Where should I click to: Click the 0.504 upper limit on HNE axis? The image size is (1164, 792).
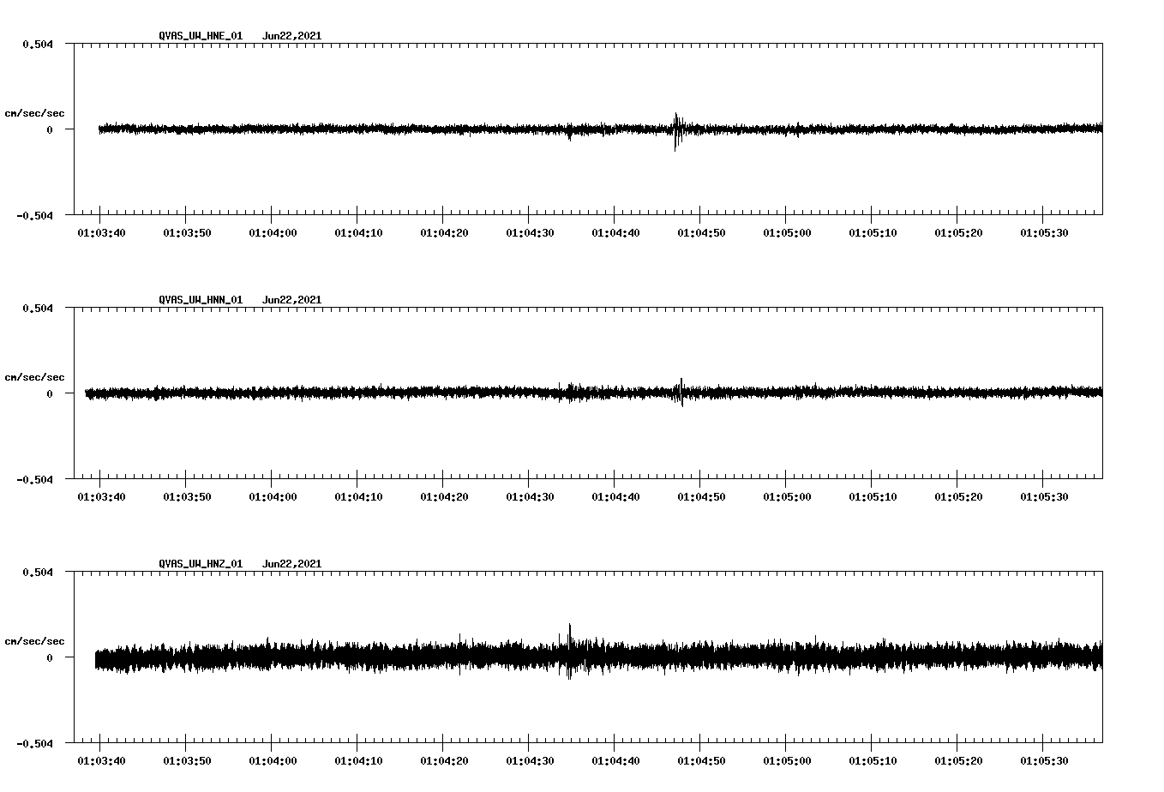point(38,44)
